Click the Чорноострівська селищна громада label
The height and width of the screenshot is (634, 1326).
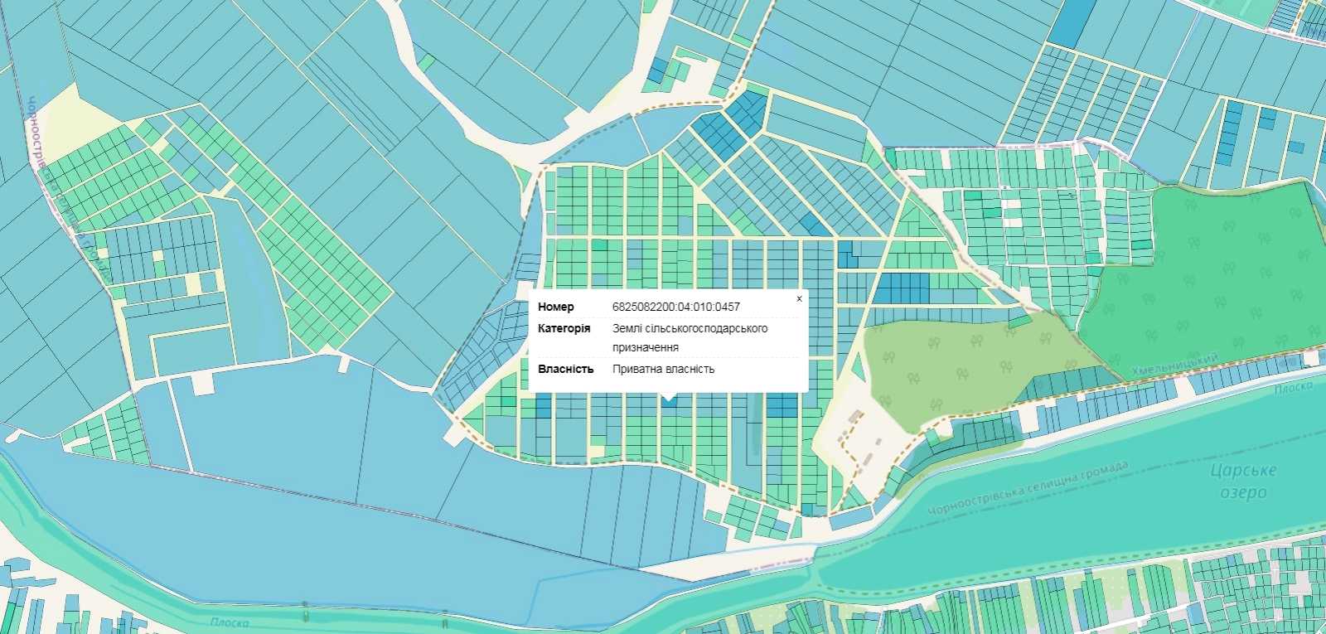tap(1028, 486)
